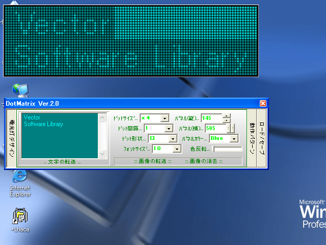Open the network globe desktop icon
The image size is (326, 245).
20,90
